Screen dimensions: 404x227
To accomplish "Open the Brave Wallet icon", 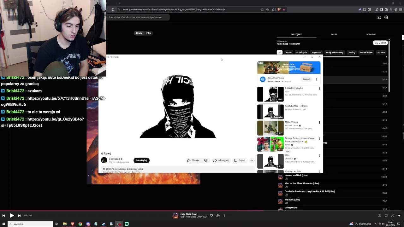I will (386, 9).
